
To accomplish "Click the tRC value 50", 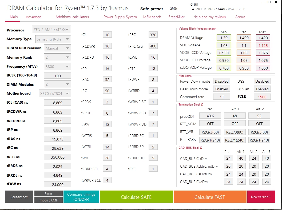I will pos(107,91).
